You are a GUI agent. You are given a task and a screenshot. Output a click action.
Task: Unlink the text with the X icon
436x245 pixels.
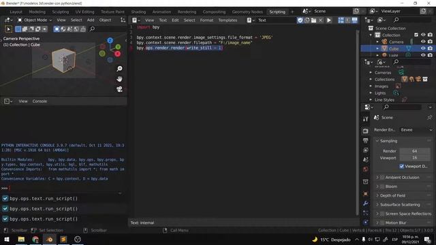point(320,20)
